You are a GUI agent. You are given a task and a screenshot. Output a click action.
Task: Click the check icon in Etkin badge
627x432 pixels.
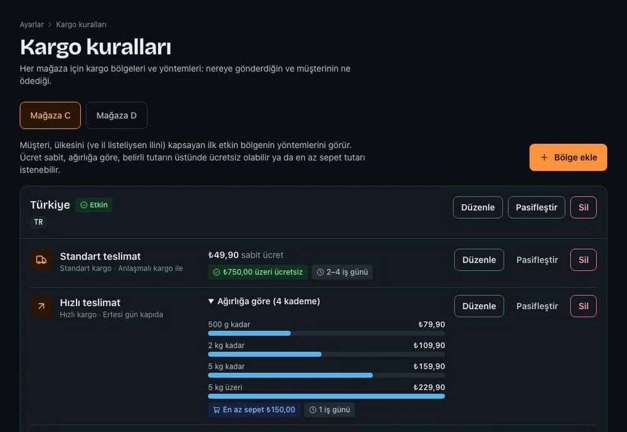point(83,205)
